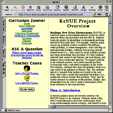Click the Back toolbar icon
Image resolution: width=113 pixels, height=113 pixels.
click(7, 7)
